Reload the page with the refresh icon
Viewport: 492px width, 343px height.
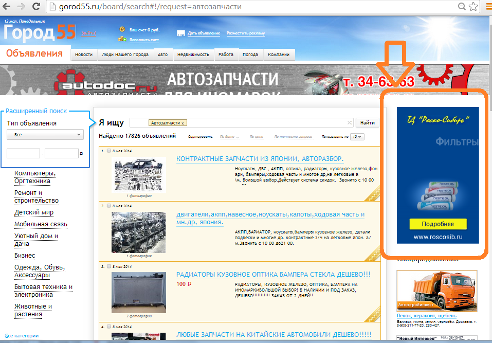pyautogui.click(x=37, y=6)
